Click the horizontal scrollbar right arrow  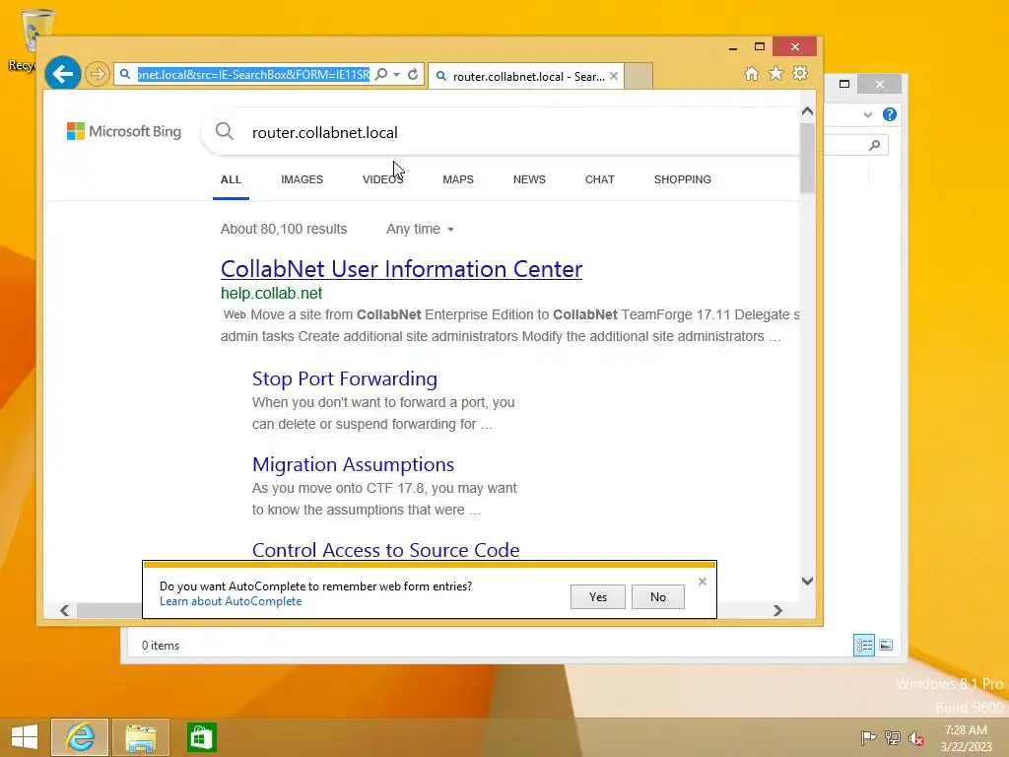pyautogui.click(x=777, y=610)
